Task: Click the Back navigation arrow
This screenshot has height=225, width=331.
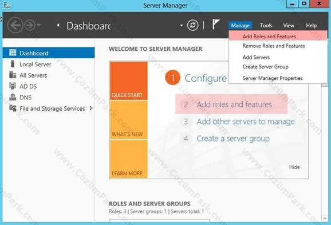Action: point(15,26)
